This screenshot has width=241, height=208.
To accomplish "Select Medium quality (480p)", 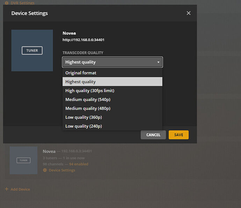I will pyautogui.click(x=112, y=108).
